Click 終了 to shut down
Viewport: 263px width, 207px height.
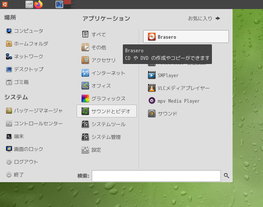click(15, 175)
